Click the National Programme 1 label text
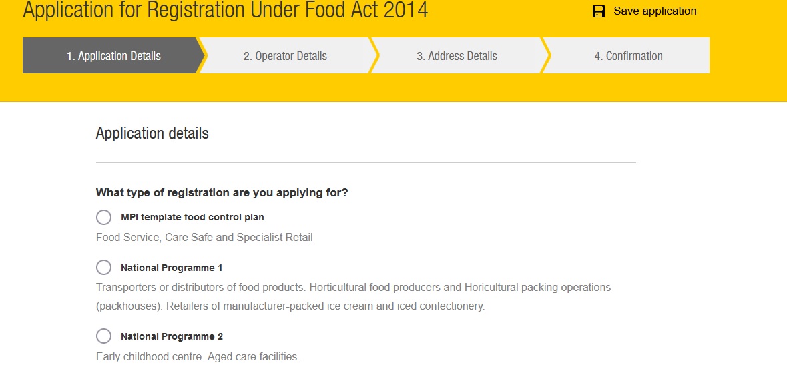The height and width of the screenshot is (377, 787). 172,268
